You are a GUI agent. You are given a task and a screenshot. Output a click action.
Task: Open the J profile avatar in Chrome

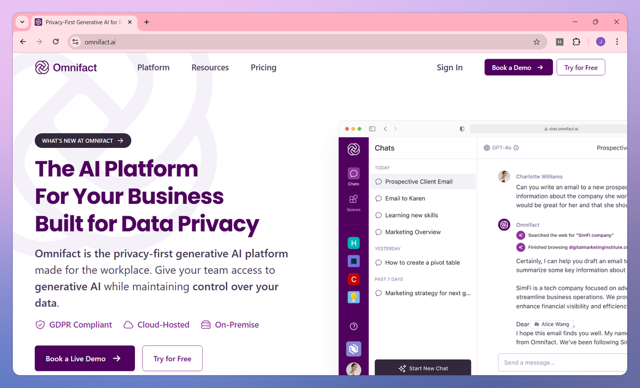click(601, 42)
